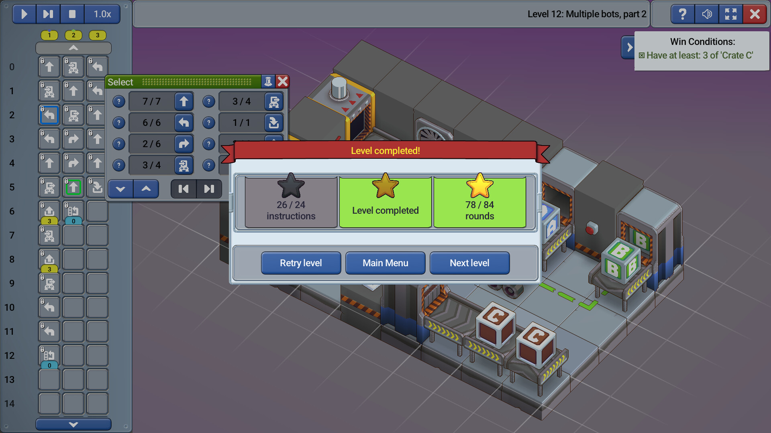The image size is (771, 433).
Task: Stop the running program
Action: click(x=72, y=14)
